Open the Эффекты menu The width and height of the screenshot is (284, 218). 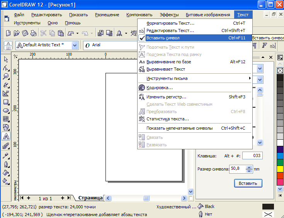pyautogui.click(x=169, y=15)
